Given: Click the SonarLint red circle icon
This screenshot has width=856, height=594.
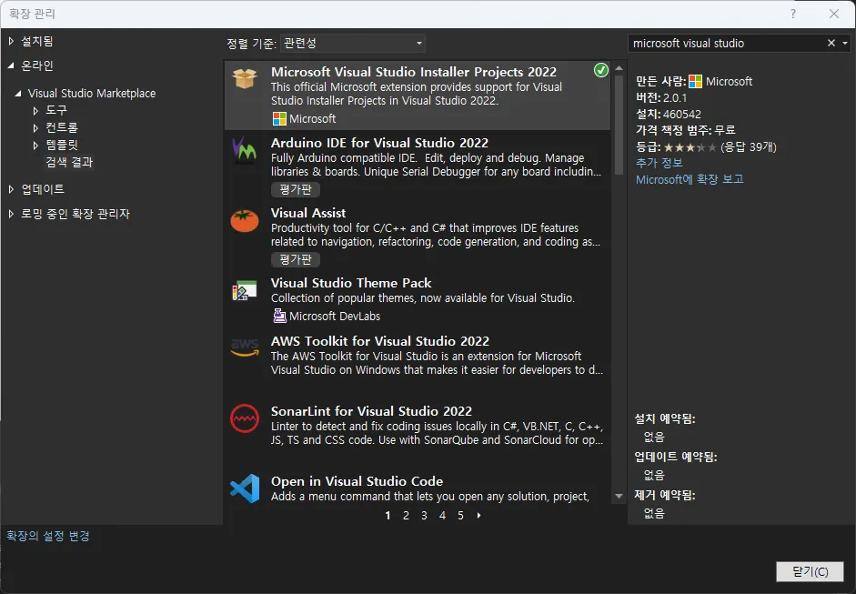Looking at the screenshot, I should [244, 418].
